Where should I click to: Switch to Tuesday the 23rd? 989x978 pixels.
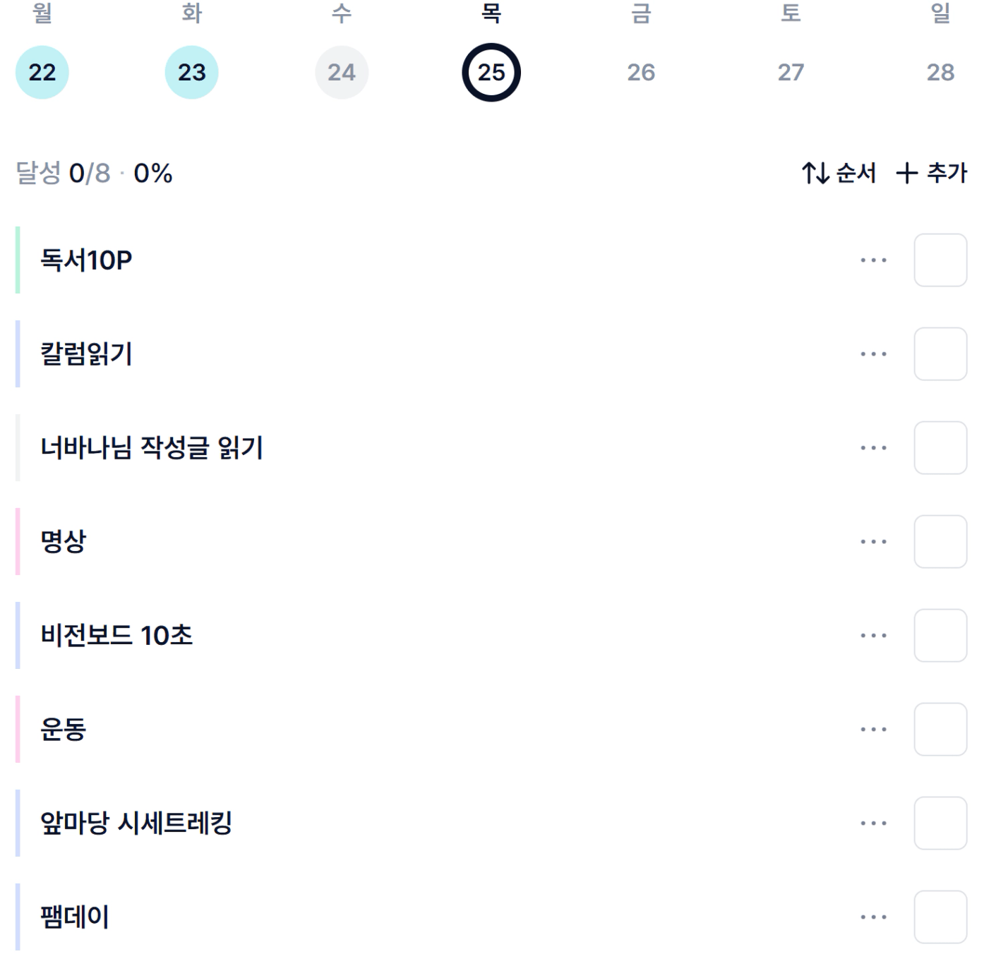pos(192,72)
